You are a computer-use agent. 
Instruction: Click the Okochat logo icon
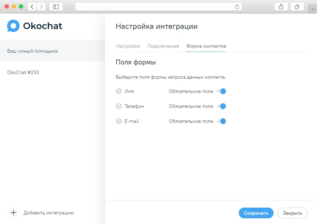tap(13, 26)
